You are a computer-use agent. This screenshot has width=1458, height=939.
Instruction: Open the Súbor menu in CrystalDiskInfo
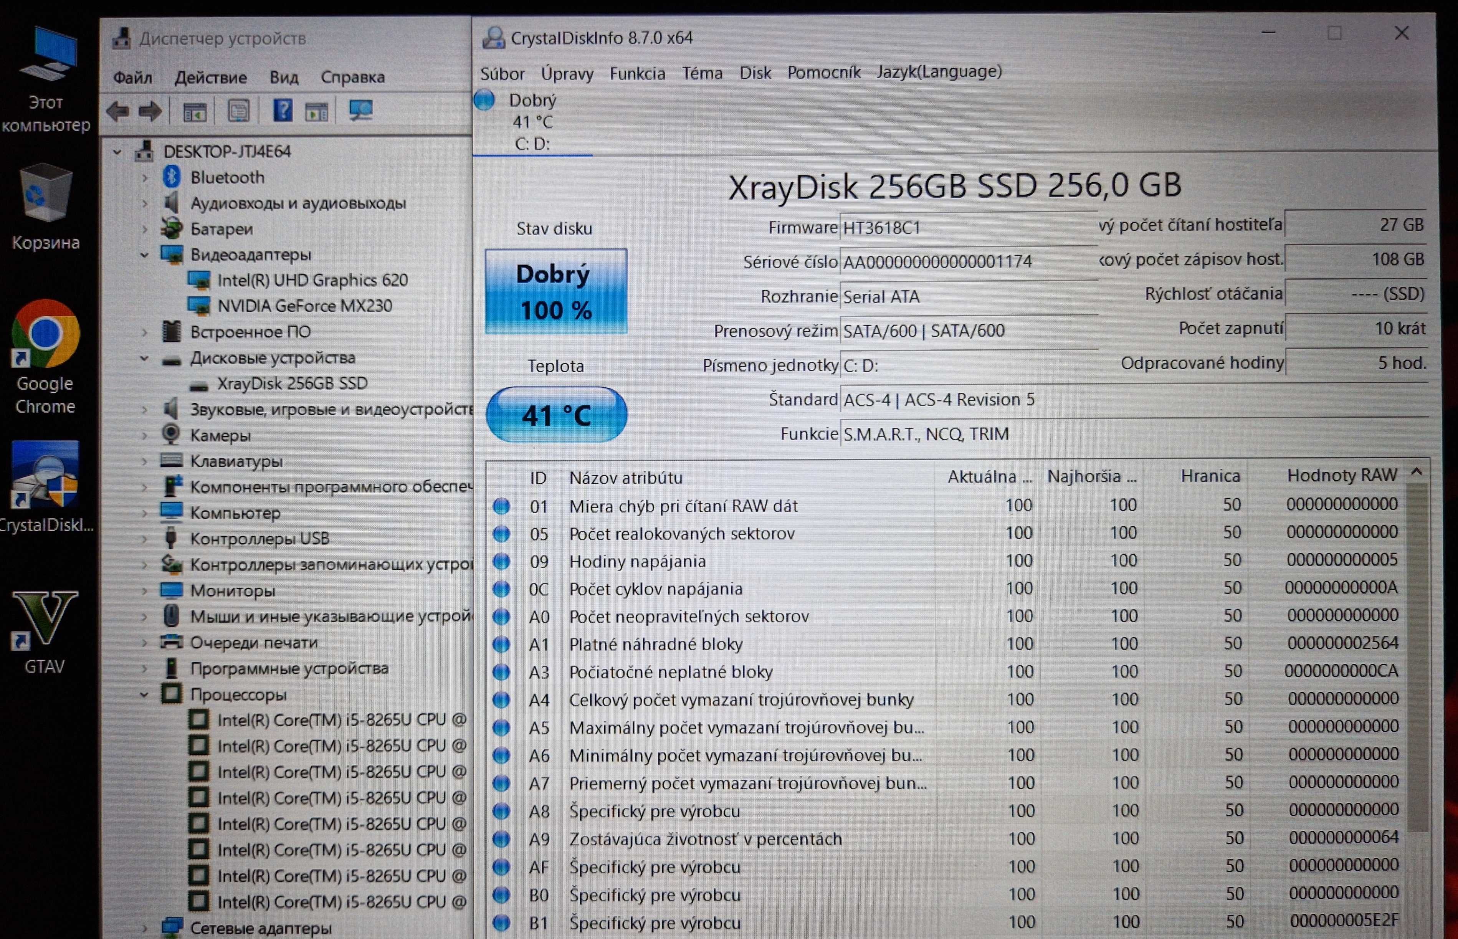tap(503, 74)
